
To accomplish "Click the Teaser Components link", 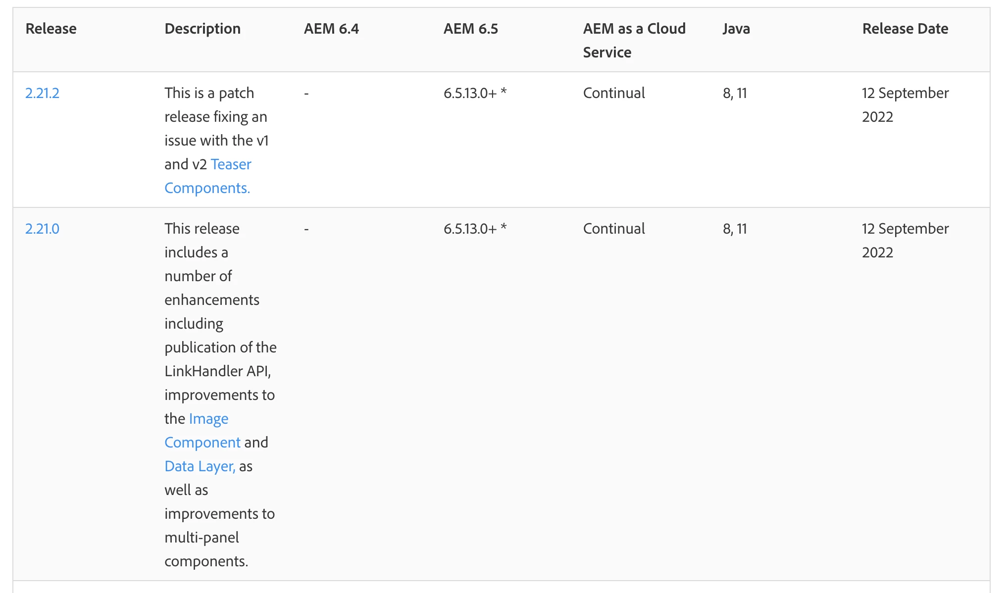I will (x=231, y=164).
